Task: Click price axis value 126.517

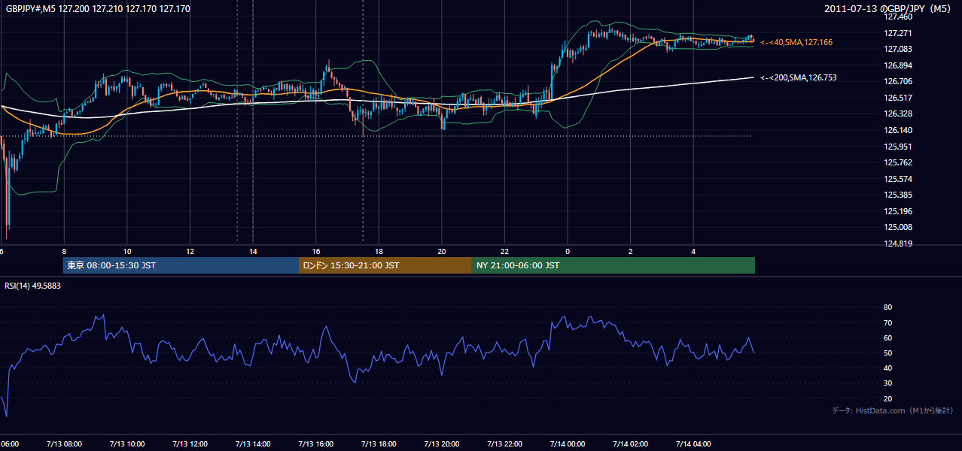Action: point(898,98)
